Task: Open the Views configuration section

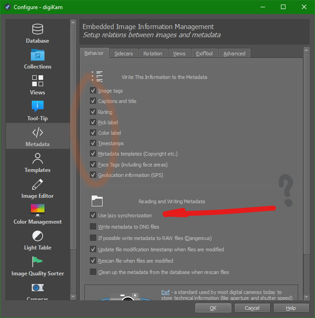Action: [x=38, y=85]
